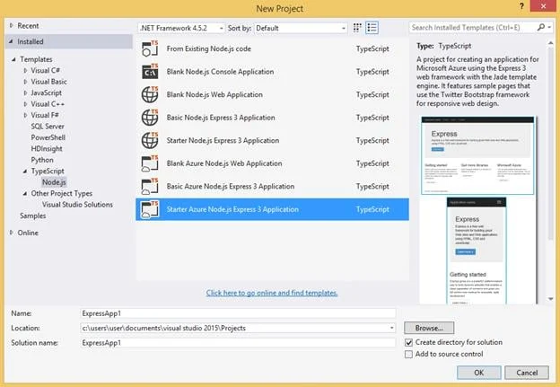This screenshot has width=560, height=387.
Task: Enable Add to source control checkbox
Action: click(408, 354)
